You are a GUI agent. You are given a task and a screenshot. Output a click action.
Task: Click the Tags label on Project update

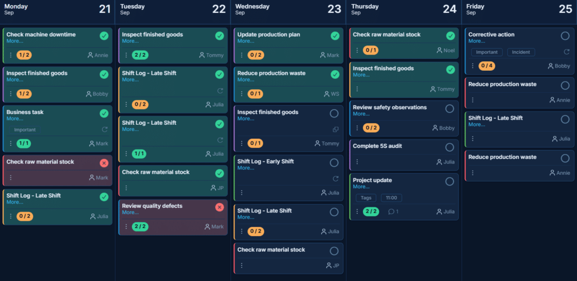coord(366,198)
